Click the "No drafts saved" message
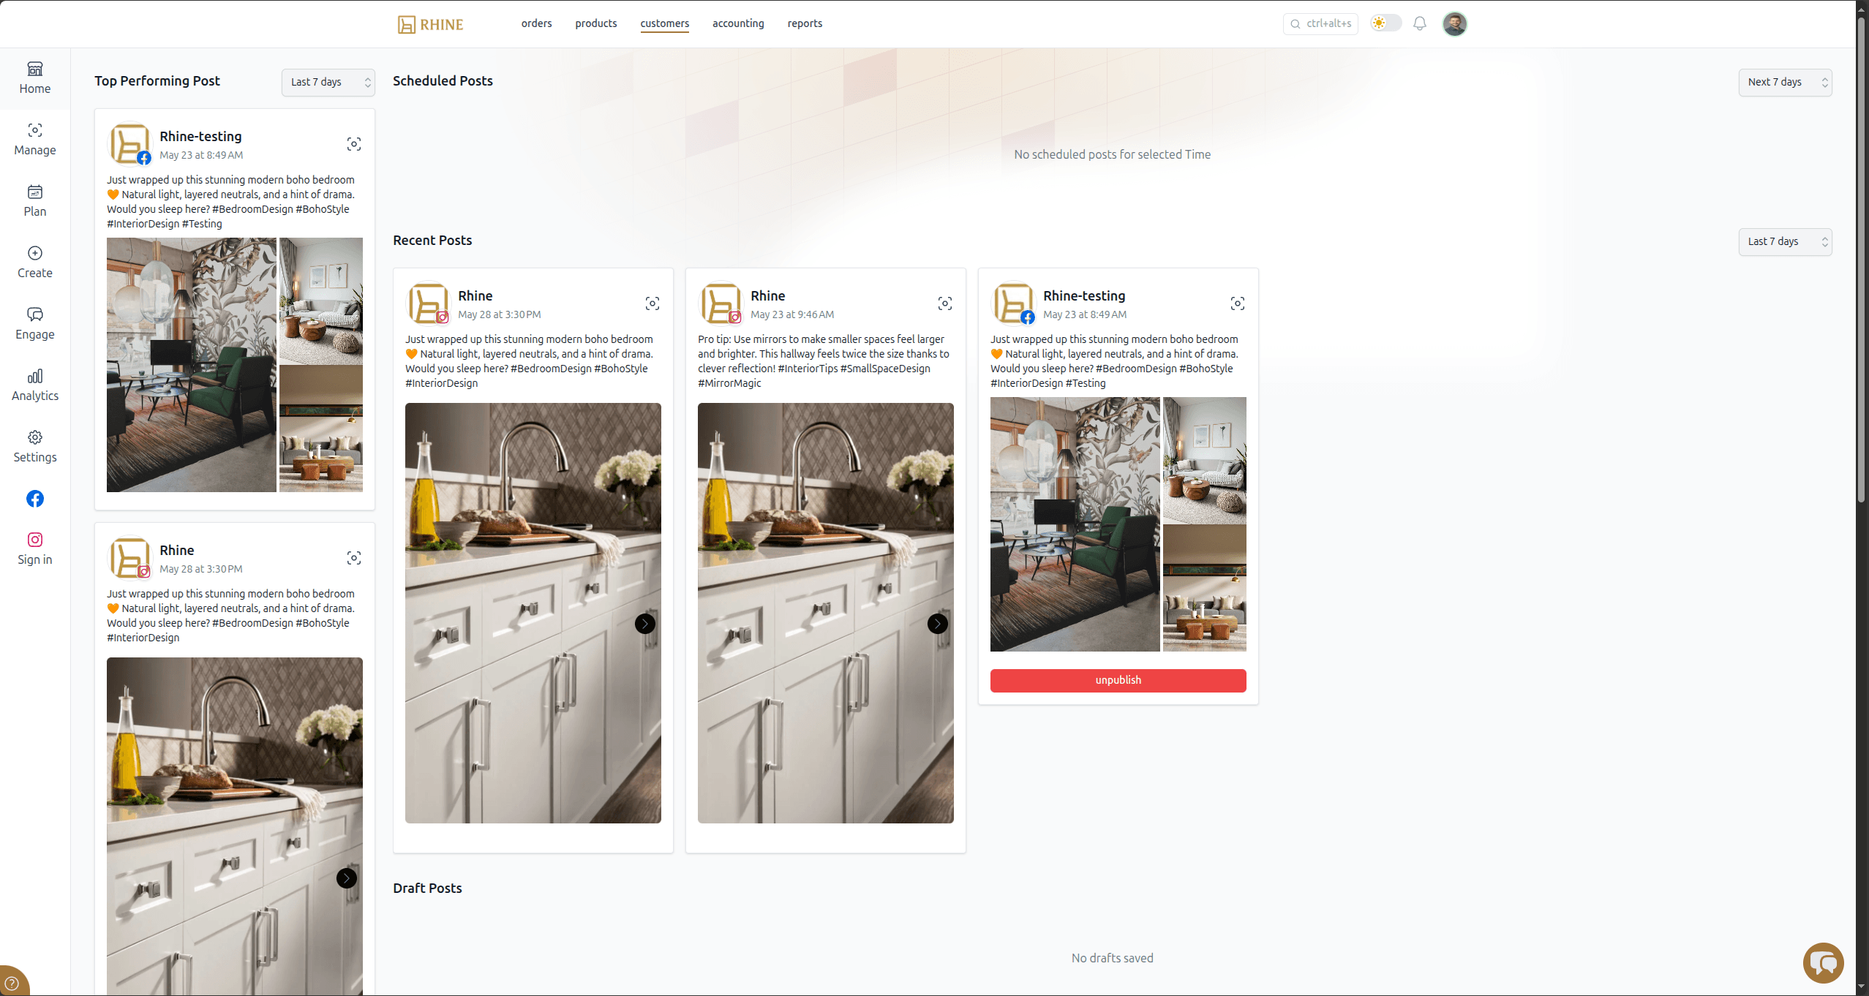 (1112, 958)
